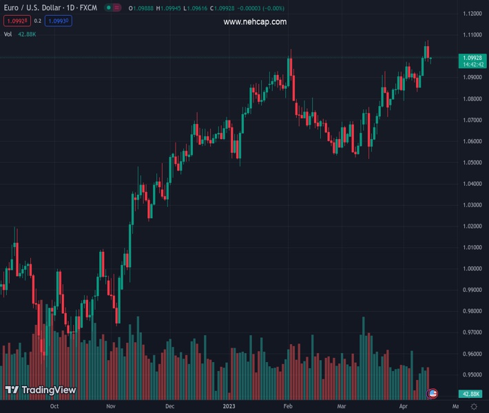Viewport: 489px width, 413px height.
Task: Click the 1.00000 level on price scale
Action: (x=472, y=268)
